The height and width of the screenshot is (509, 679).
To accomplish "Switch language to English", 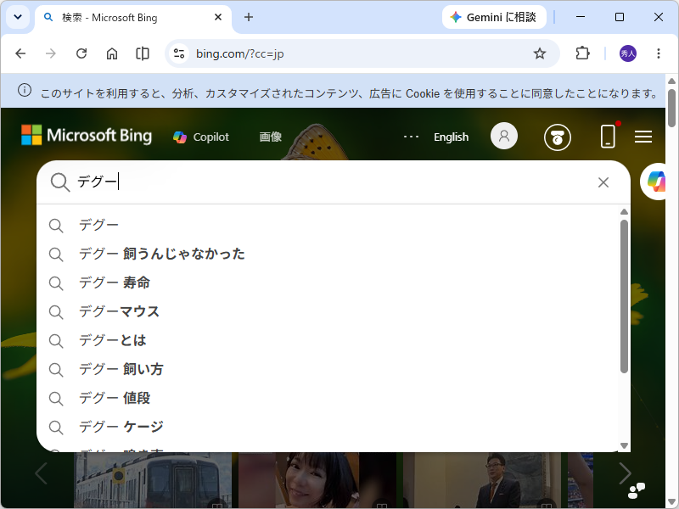I will coord(452,137).
